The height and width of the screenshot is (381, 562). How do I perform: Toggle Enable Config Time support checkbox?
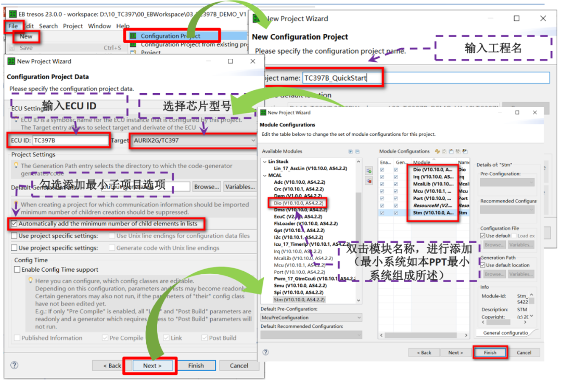point(17,270)
